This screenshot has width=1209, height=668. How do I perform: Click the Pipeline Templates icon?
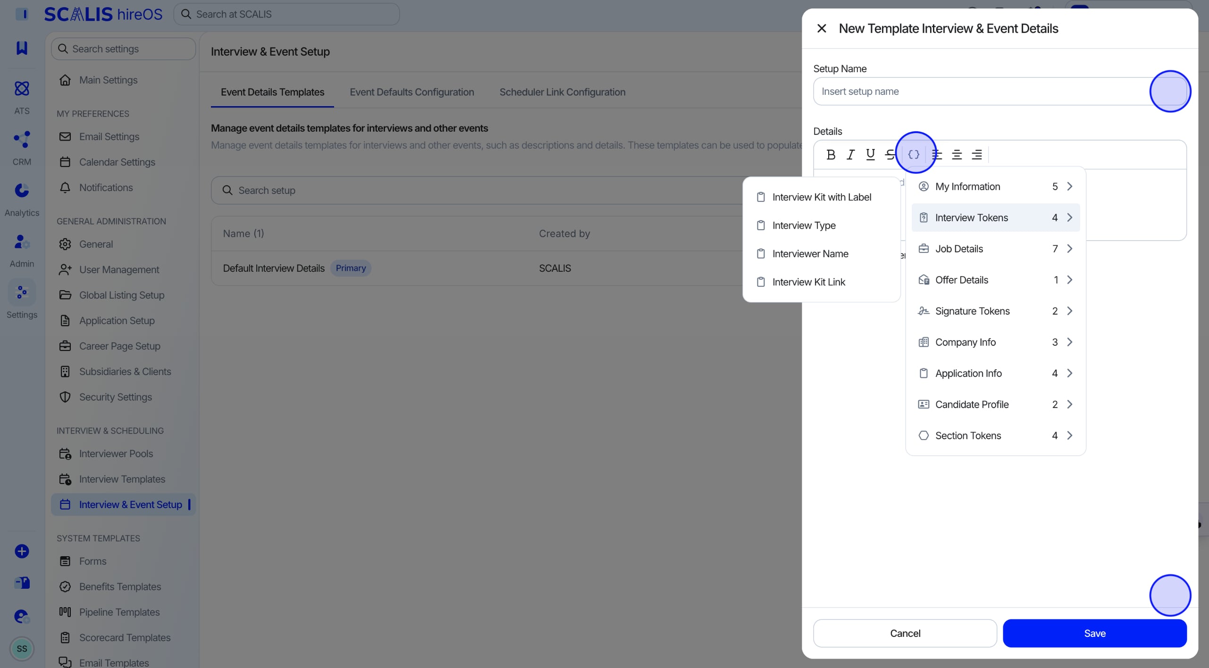65,612
